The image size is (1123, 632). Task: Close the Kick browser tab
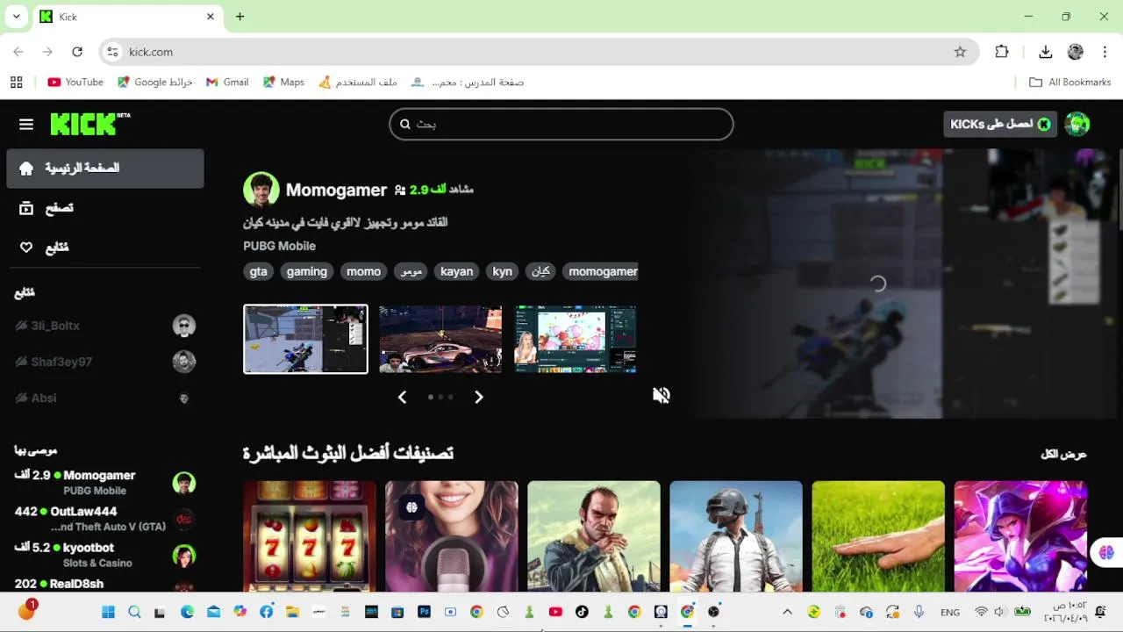[211, 17]
